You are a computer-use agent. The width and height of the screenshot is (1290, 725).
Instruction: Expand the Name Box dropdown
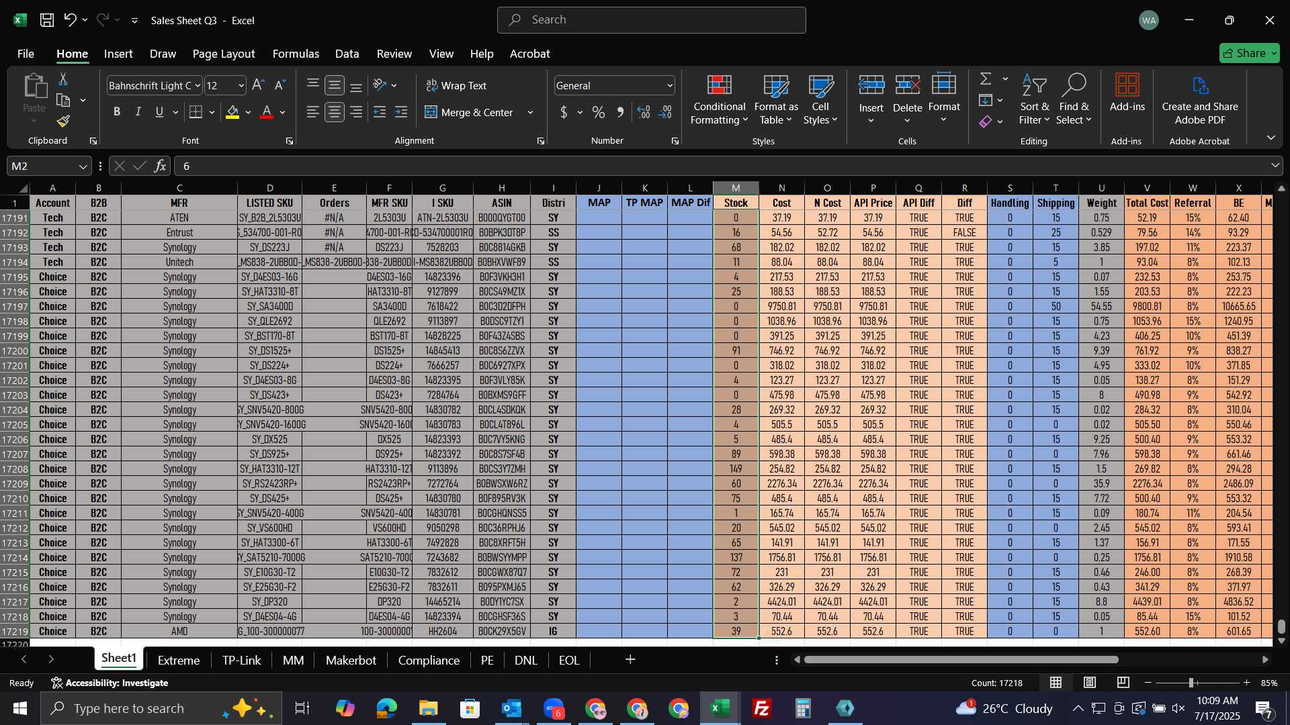coord(83,166)
